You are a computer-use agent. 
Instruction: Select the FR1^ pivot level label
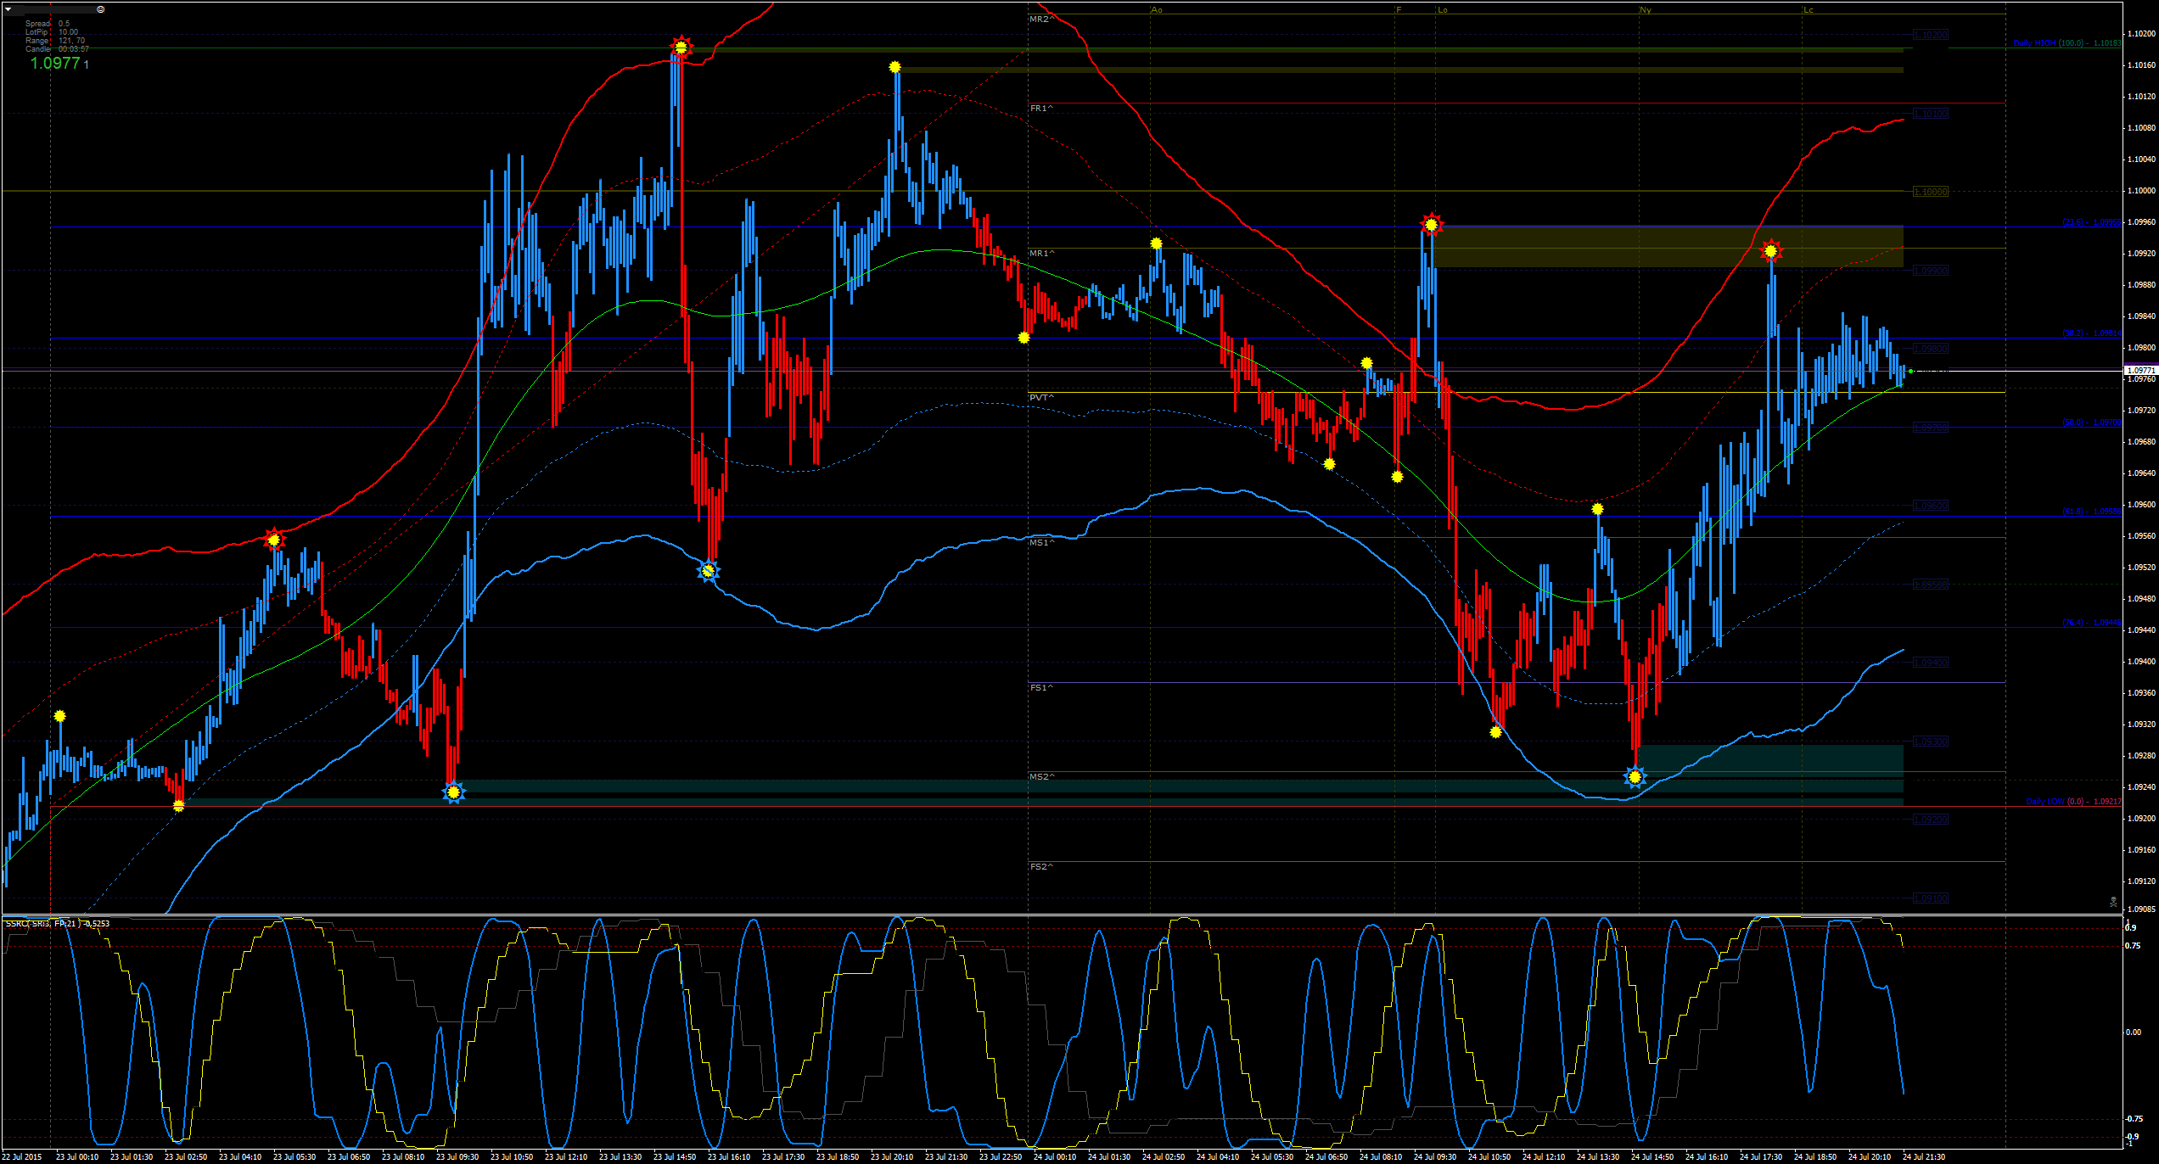pyautogui.click(x=1041, y=109)
